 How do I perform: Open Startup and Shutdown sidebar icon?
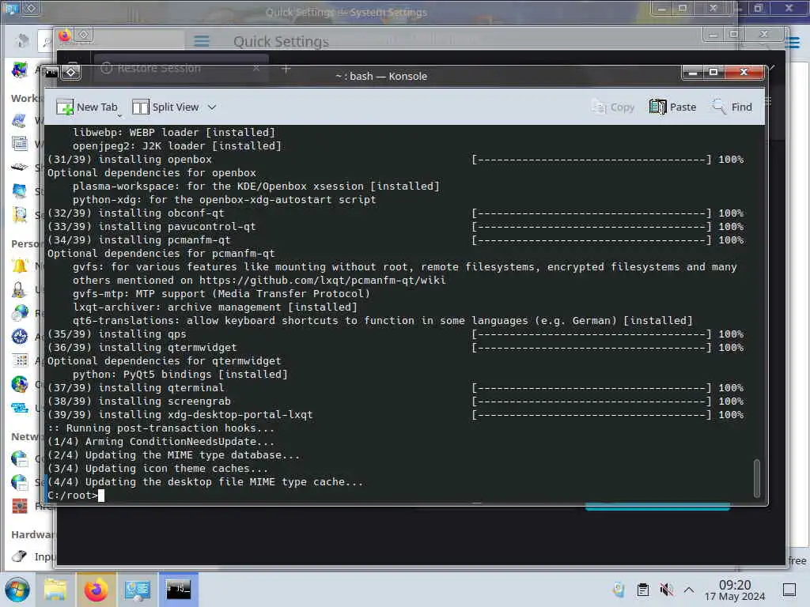pos(20,191)
